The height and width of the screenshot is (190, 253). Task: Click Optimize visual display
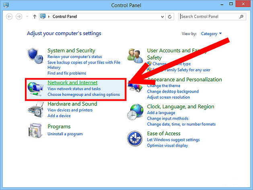coord(167,145)
